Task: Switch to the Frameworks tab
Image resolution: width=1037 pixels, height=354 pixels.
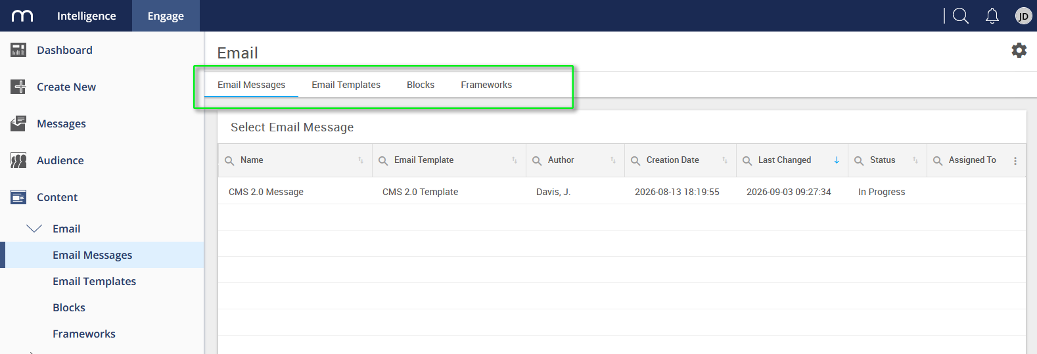Action: [486, 85]
